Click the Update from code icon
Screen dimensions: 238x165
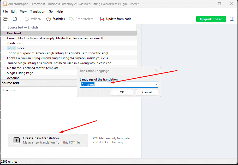102,19
